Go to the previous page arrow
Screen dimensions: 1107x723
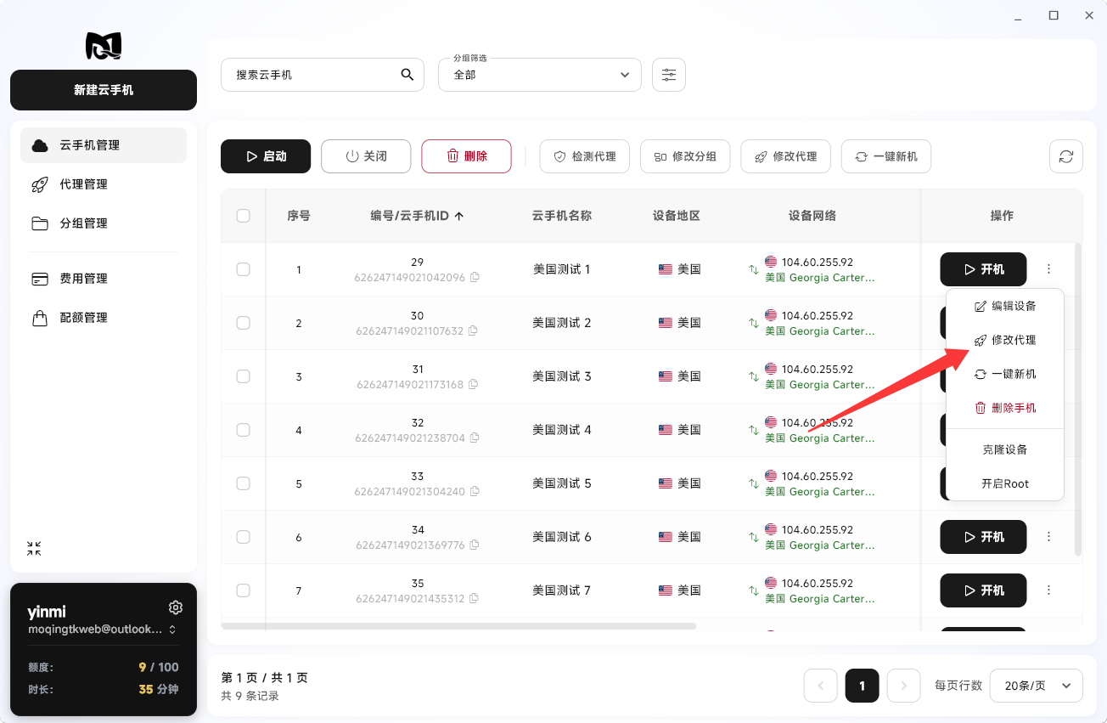(x=821, y=686)
